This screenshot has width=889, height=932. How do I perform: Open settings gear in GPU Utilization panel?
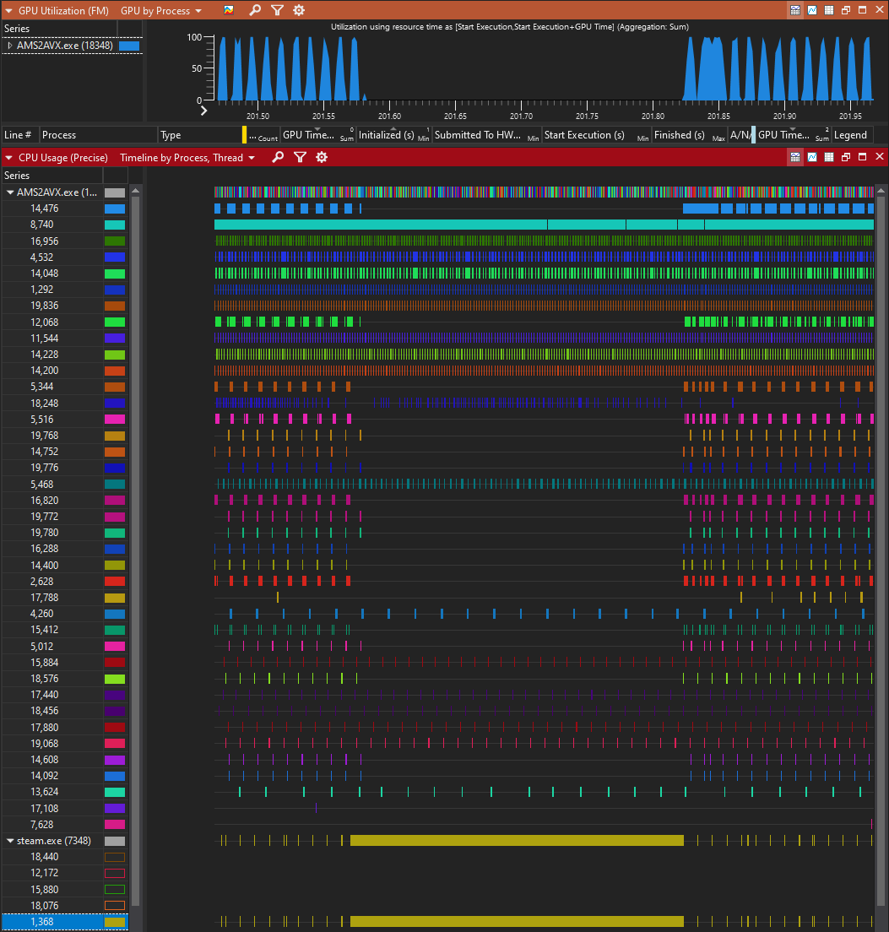(x=299, y=10)
